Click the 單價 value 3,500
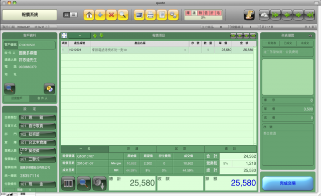321x196 pixels. (x=308, y=109)
